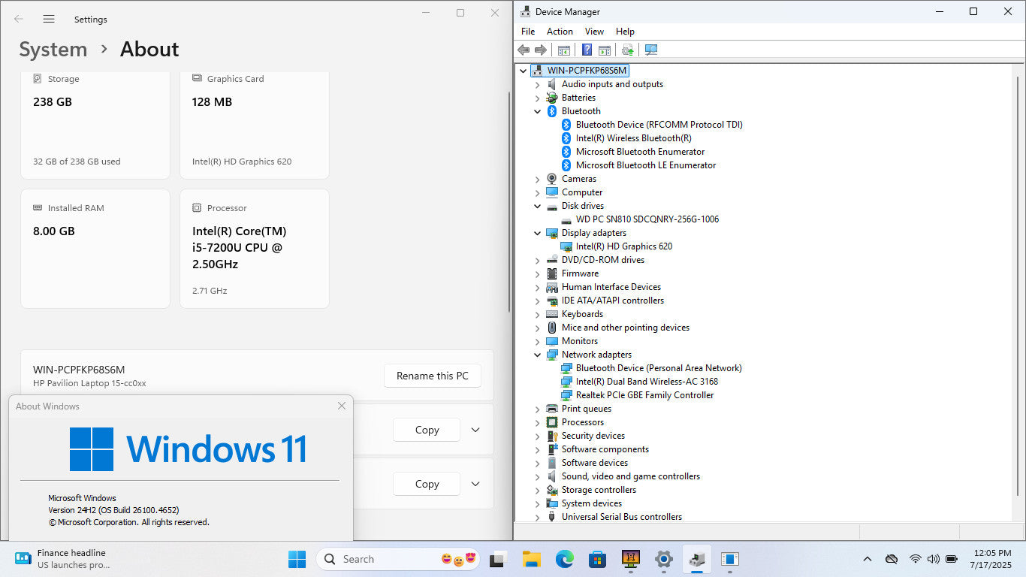The height and width of the screenshot is (577, 1026).
Task: Select the Intel(R) HD Graphics 620 display adapter
Action: point(624,246)
